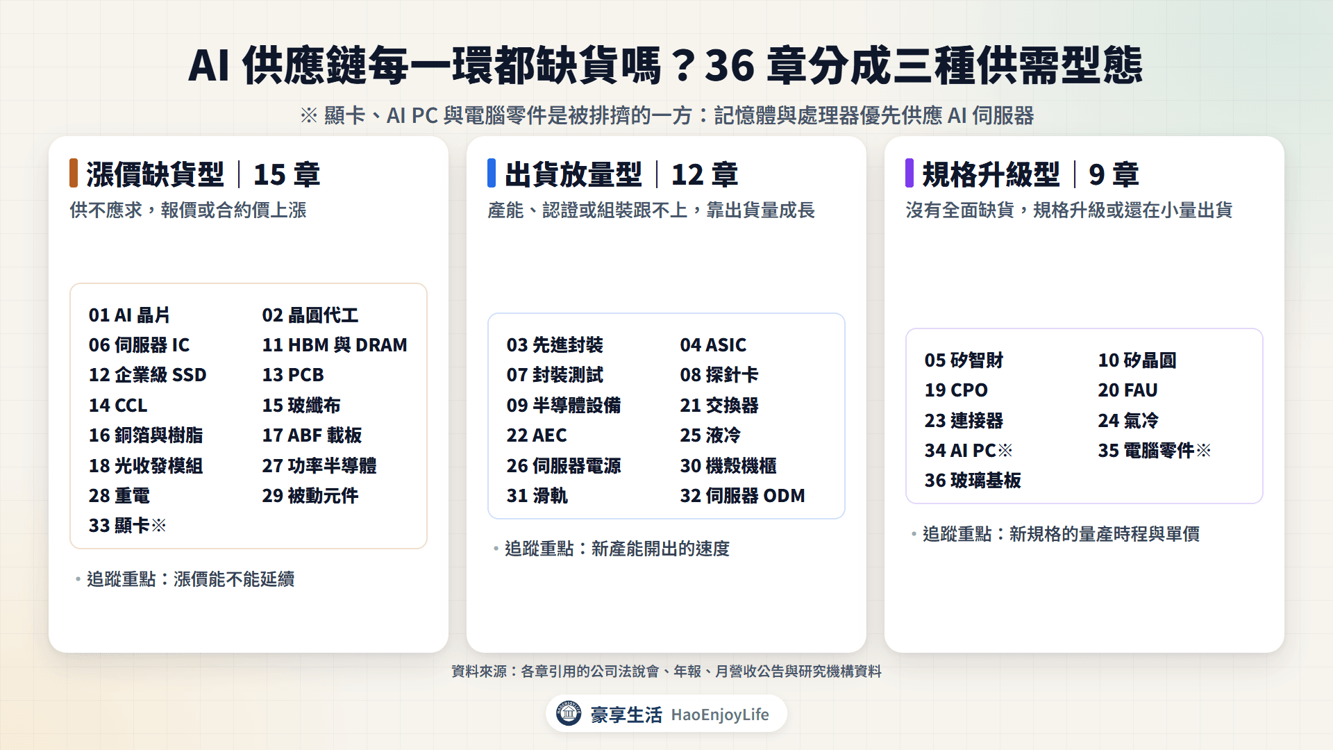The height and width of the screenshot is (750, 1333).
Task: Click the item 04 ASIC
Action: [713, 345]
